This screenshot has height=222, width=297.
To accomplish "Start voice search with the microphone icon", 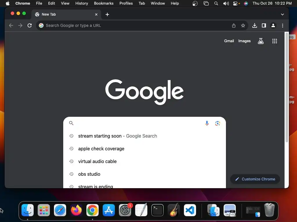I will click(207, 123).
